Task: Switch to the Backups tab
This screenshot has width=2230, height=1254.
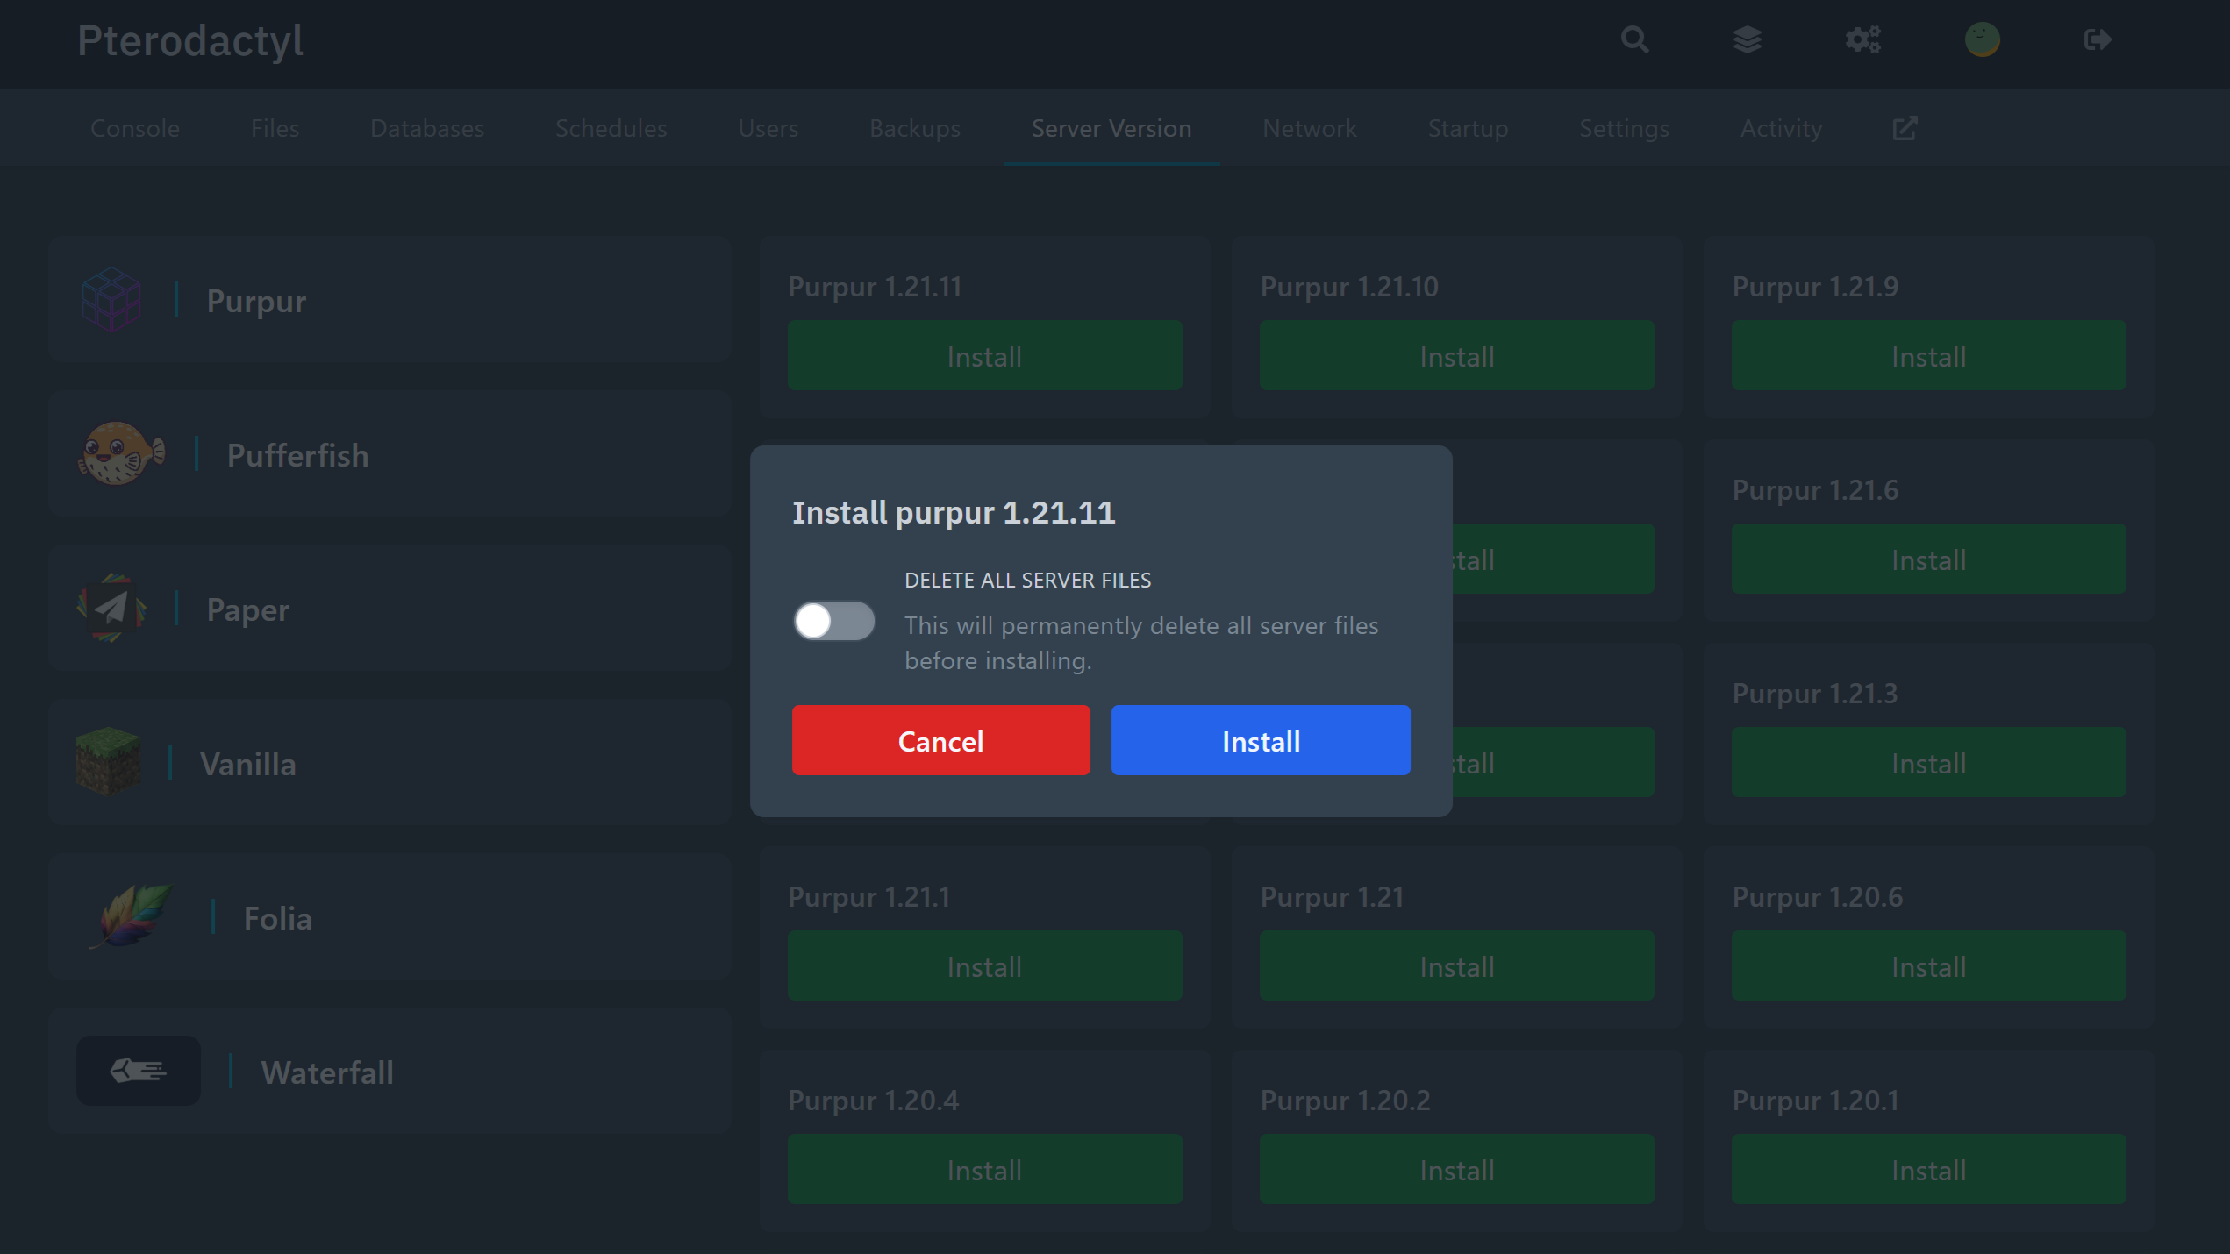Action: point(915,128)
